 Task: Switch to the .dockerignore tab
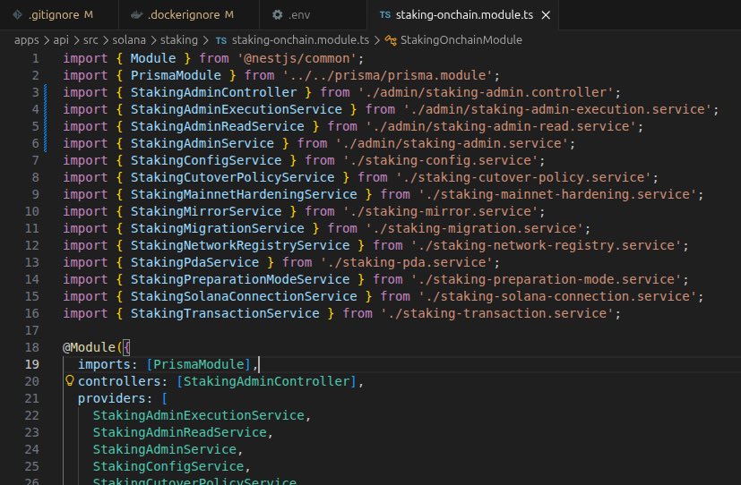pos(188,14)
